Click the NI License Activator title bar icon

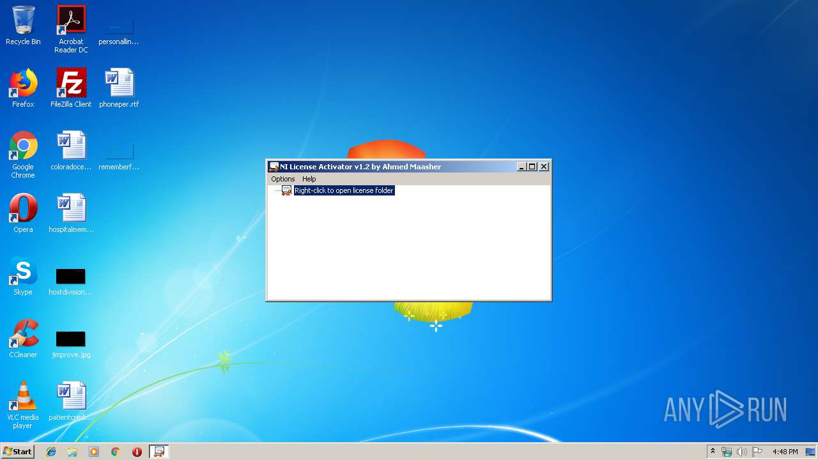(274, 167)
